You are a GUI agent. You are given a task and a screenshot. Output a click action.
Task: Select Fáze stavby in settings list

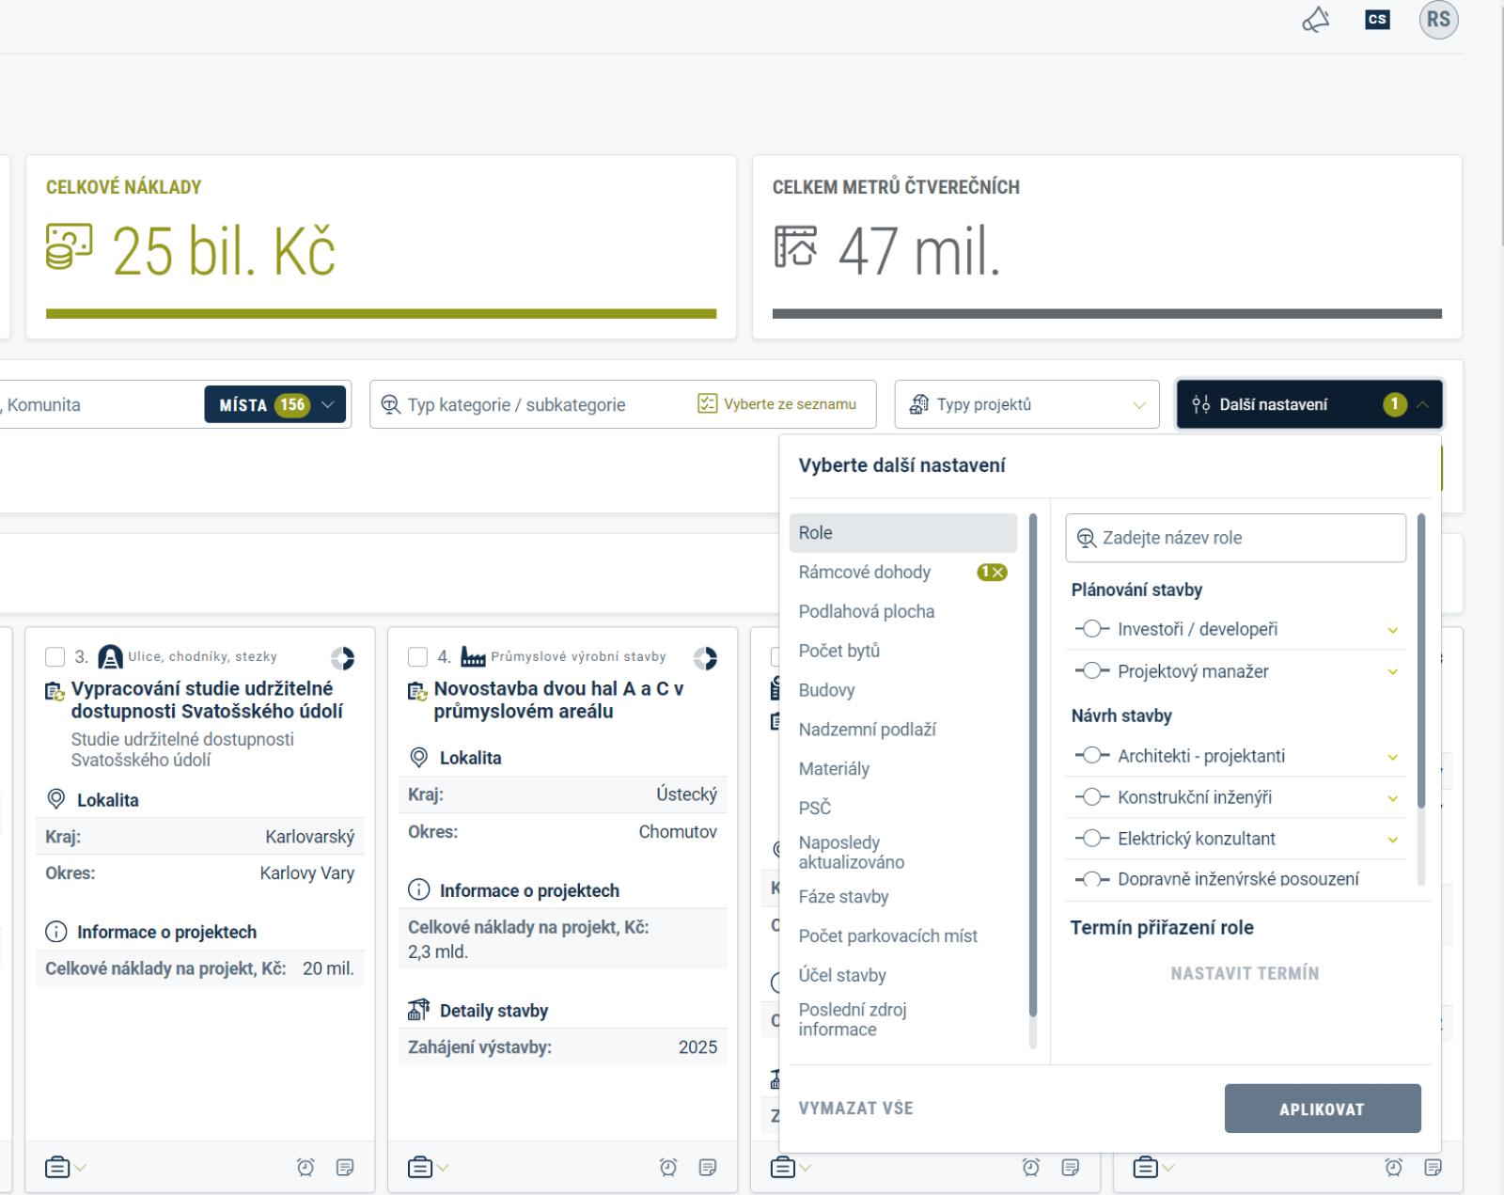pyautogui.click(x=843, y=897)
